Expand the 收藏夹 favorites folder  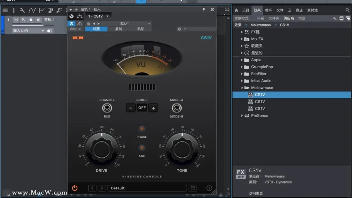coord(242,46)
